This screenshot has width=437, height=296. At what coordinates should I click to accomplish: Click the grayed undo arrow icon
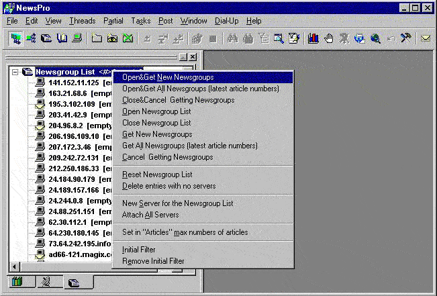[x=391, y=38]
